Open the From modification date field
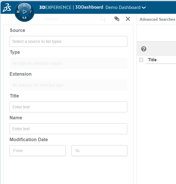Image resolution: width=176 pixels, height=184 pixels. 37,151
